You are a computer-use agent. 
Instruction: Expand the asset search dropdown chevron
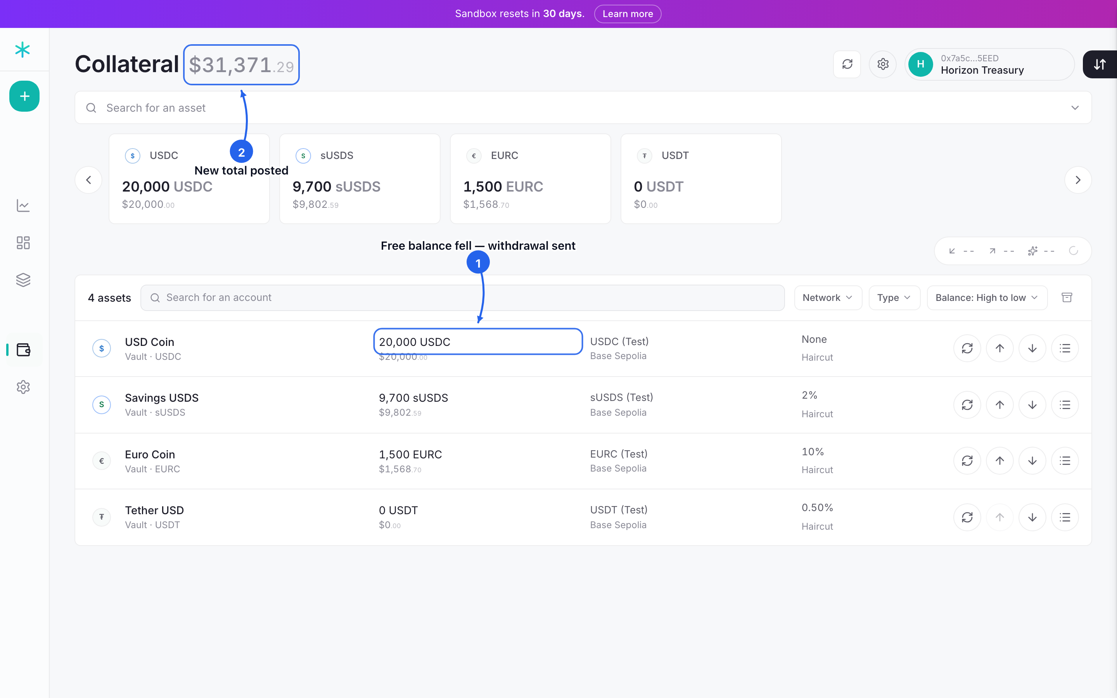click(1075, 107)
